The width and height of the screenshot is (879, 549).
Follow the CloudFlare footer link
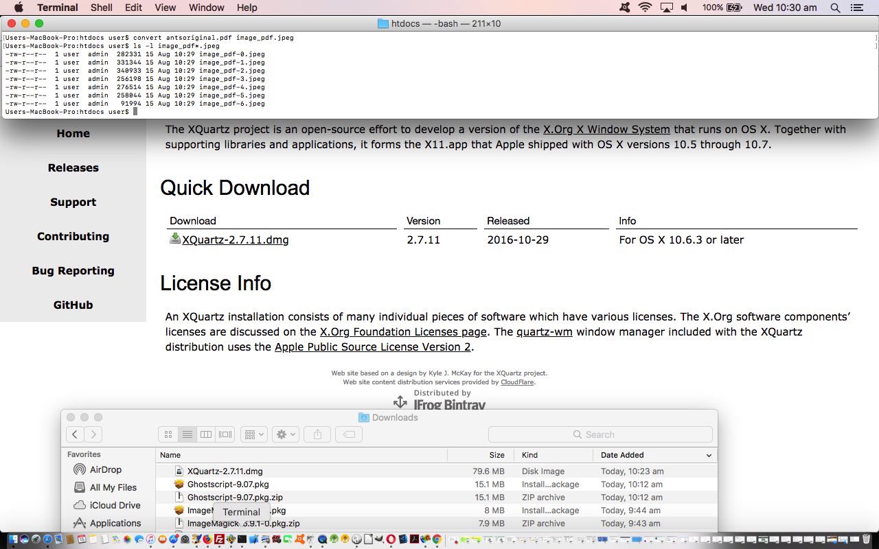(x=517, y=382)
